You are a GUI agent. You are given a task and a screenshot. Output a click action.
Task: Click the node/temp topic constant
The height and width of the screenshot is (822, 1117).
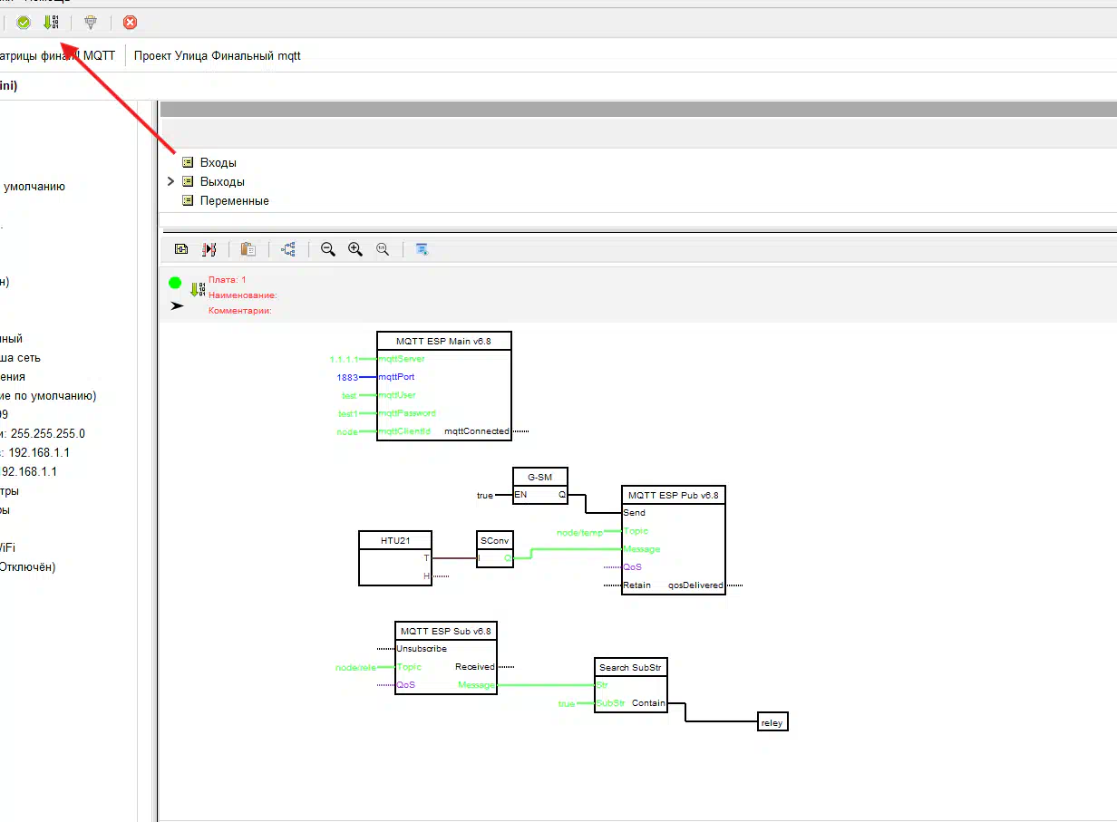(579, 532)
